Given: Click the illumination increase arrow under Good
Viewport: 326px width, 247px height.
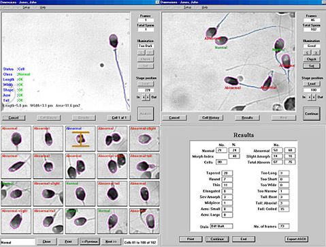Looking at the screenshot, I should point(316,53).
